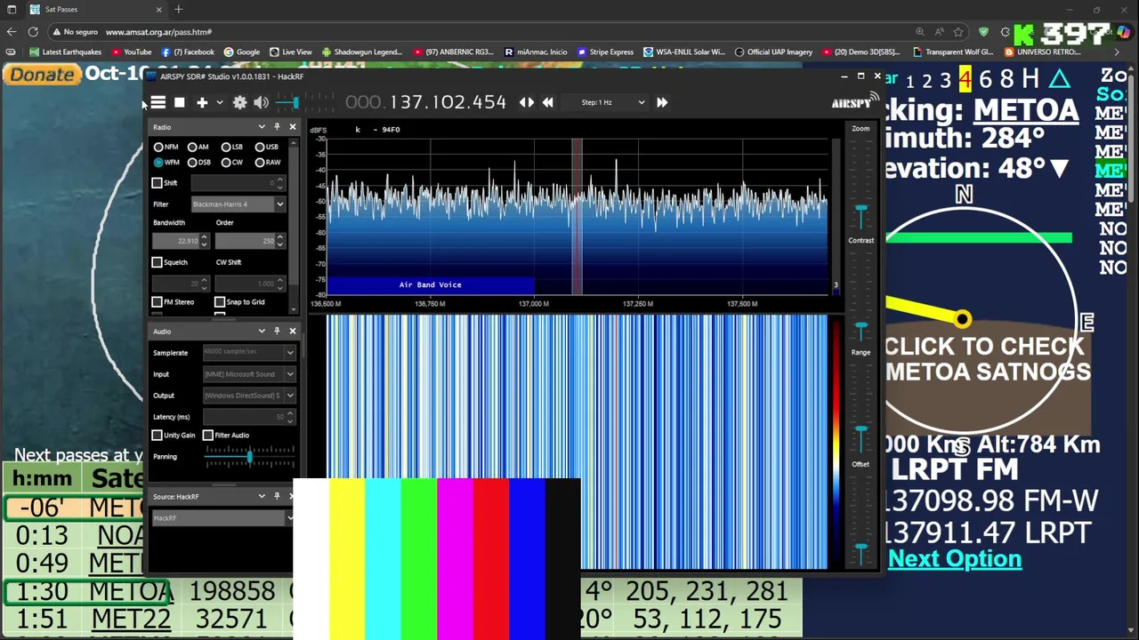
Task: Open YouTube bookmark in browser bar
Action: pos(132,52)
